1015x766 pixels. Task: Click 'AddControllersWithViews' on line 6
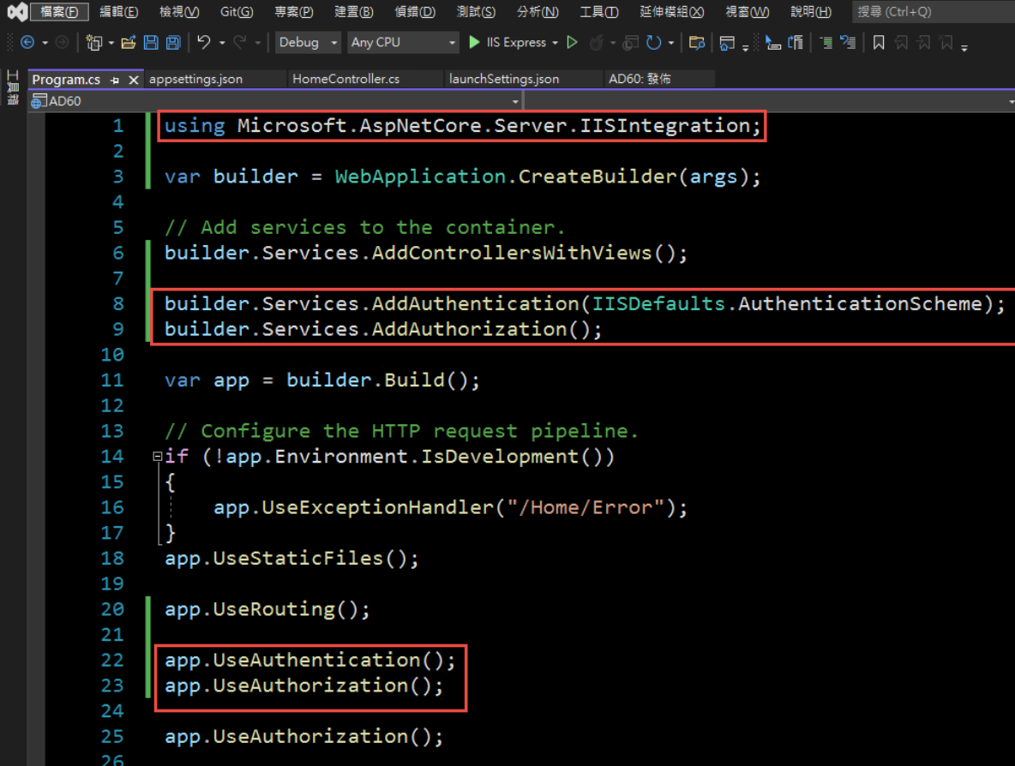(x=512, y=253)
